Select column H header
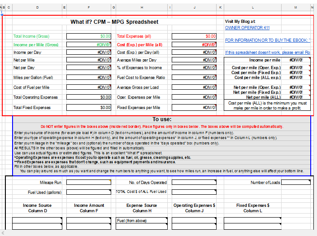Screen dimensions: 317x236 click(142, 8)
